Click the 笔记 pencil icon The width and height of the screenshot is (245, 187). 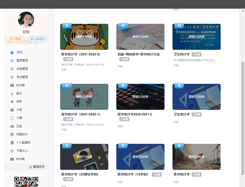coord(12,94)
